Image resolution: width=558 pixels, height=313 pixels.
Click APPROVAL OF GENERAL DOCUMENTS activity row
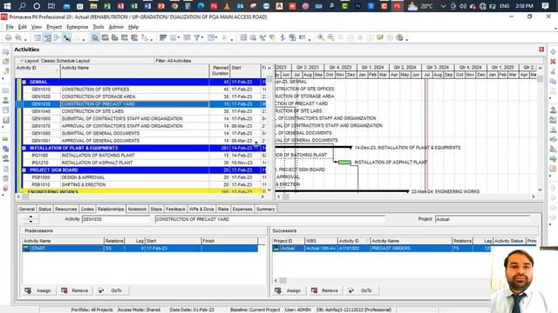tap(140, 141)
